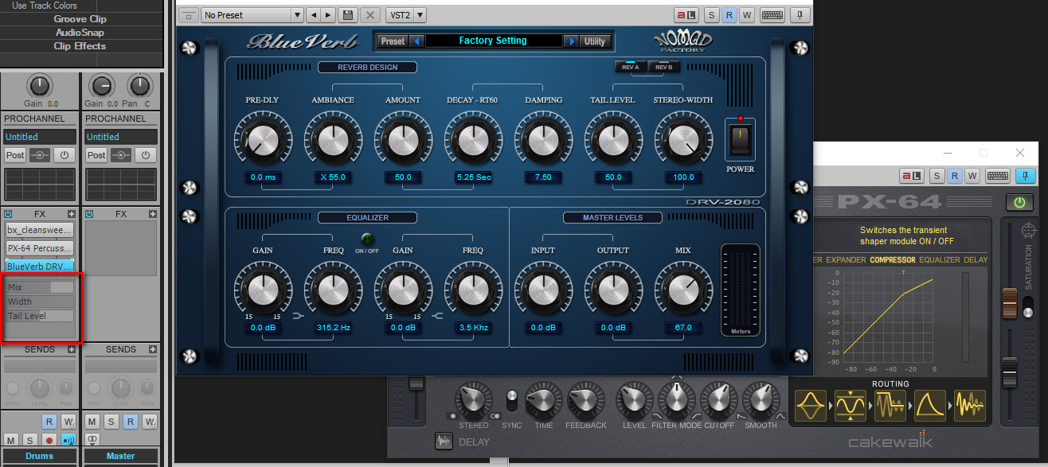
Task: Click Master ProChannel routing icon
Action: point(123,155)
